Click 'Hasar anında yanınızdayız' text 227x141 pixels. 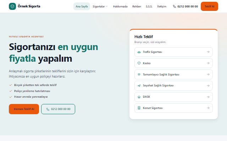pos(31,97)
